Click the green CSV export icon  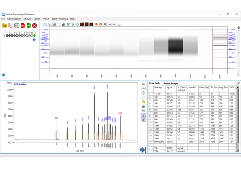(x=29, y=26)
